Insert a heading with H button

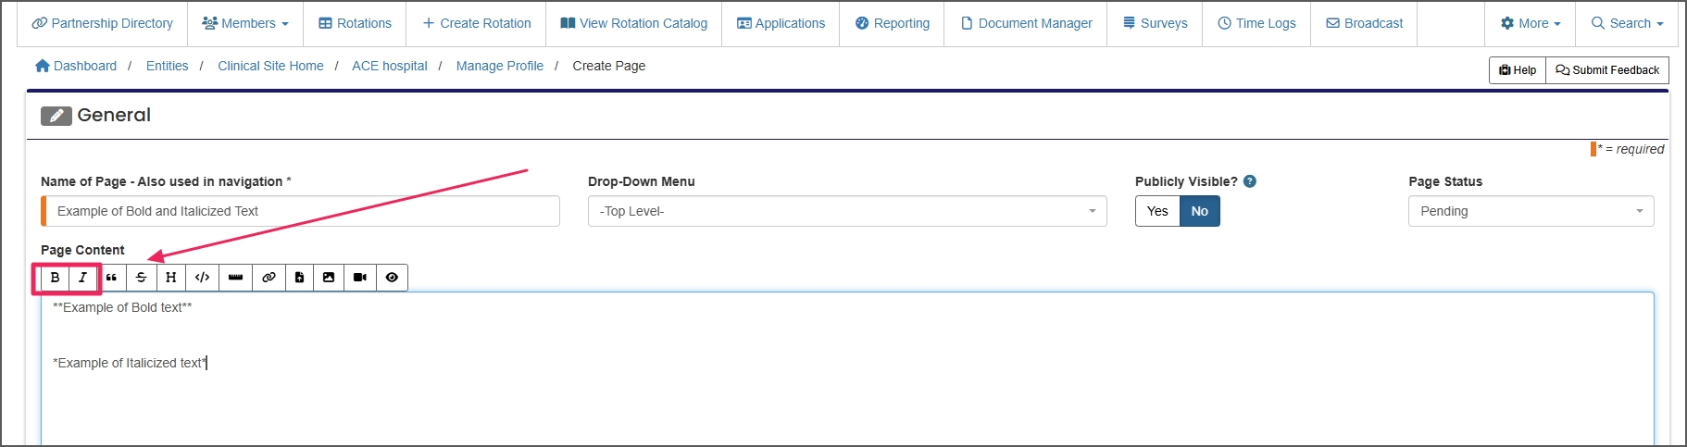[x=170, y=278]
